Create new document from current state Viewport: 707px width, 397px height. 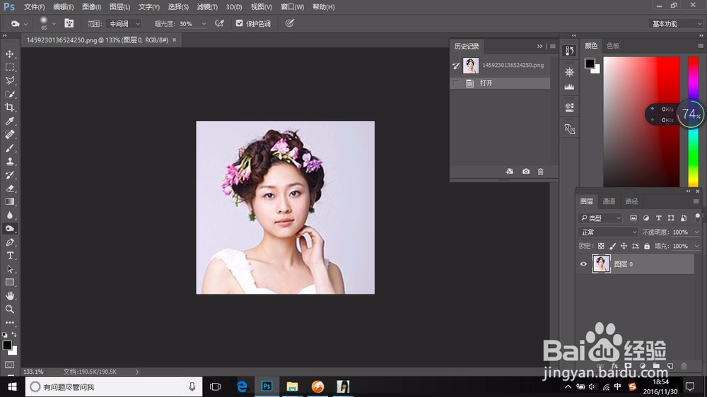510,172
